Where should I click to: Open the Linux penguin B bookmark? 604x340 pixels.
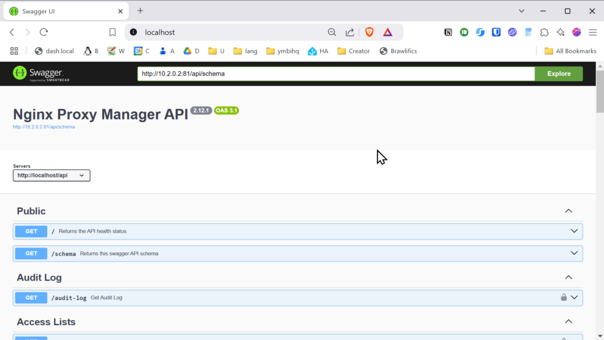coord(91,51)
